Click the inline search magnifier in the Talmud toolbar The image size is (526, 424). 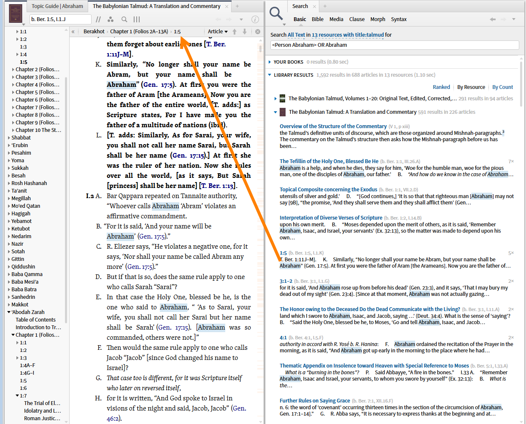124,19
